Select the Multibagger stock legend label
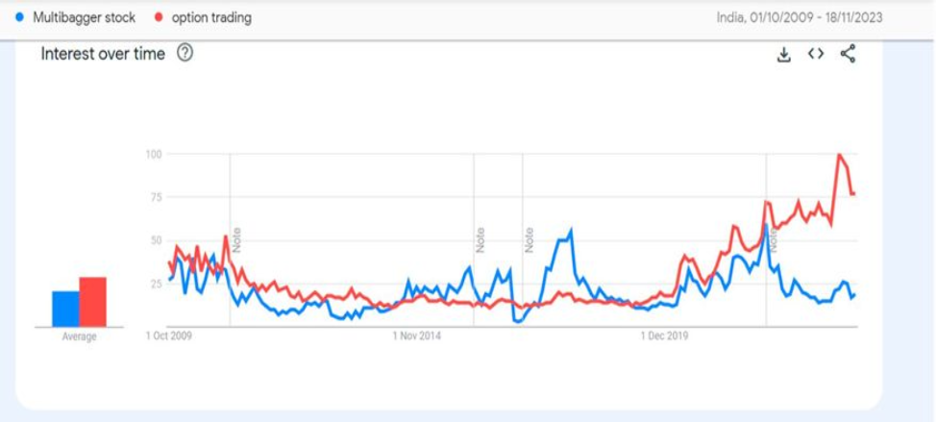This screenshot has width=936, height=422. point(85,18)
